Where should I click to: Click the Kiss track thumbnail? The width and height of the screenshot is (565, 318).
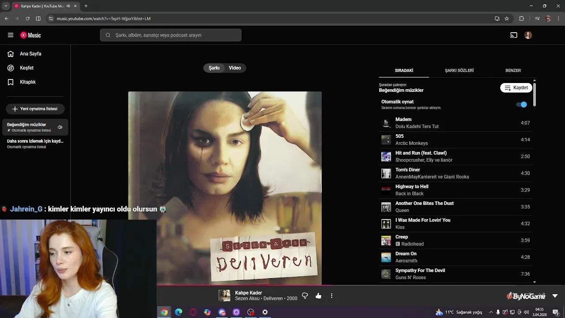coord(386,224)
